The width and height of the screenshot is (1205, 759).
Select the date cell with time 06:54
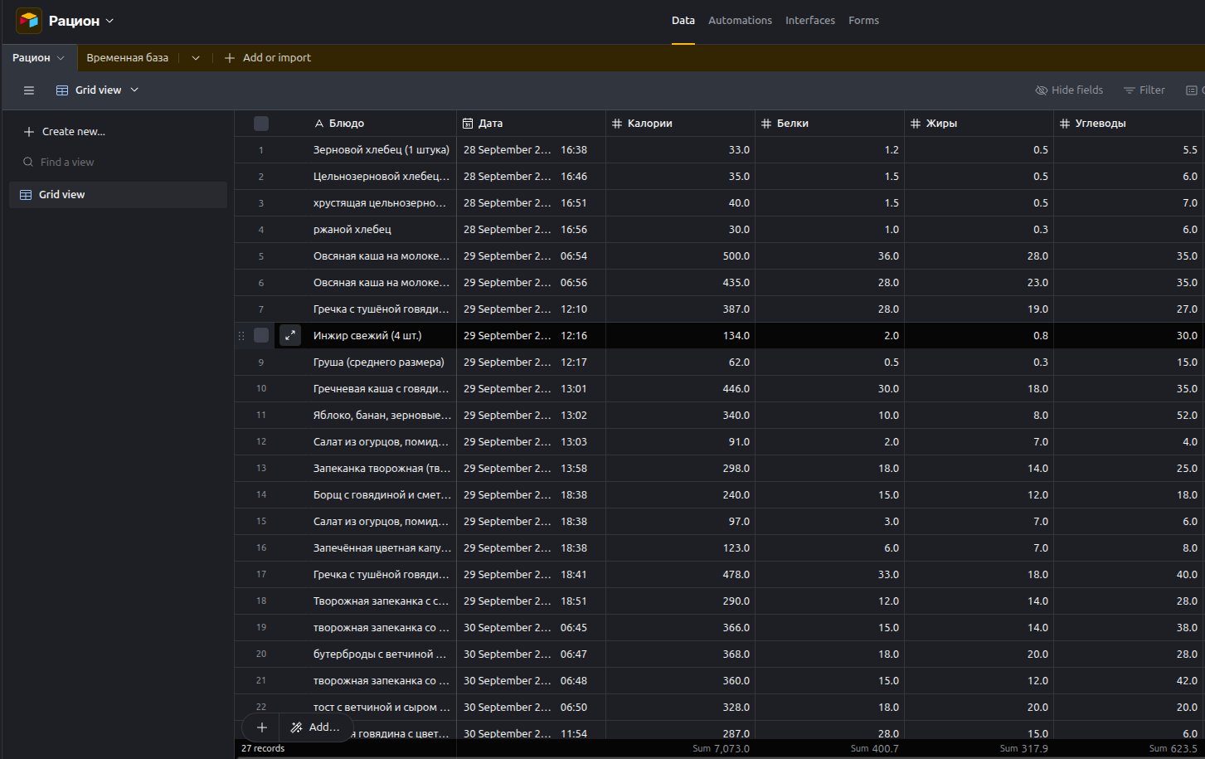(531, 256)
